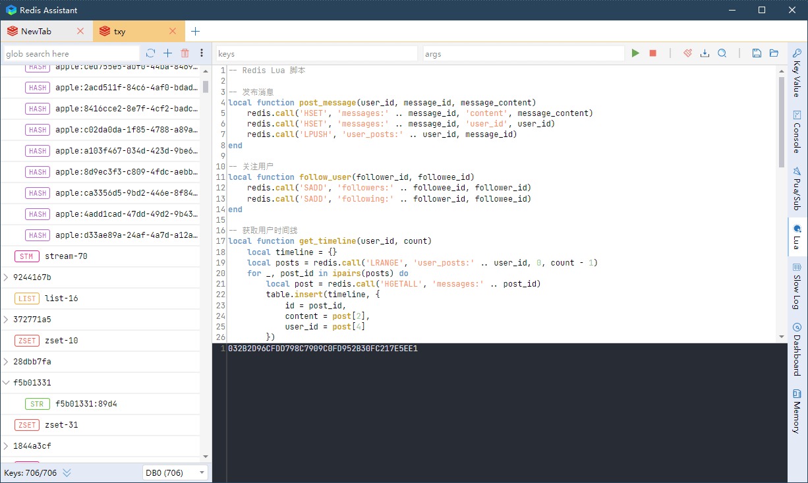Select the format/clear brush icon
Image resolution: width=808 pixels, height=483 pixels.
[x=687, y=53]
